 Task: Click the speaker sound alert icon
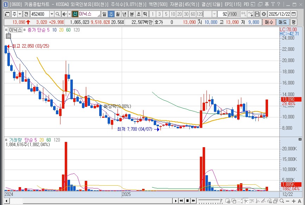click(64, 14)
